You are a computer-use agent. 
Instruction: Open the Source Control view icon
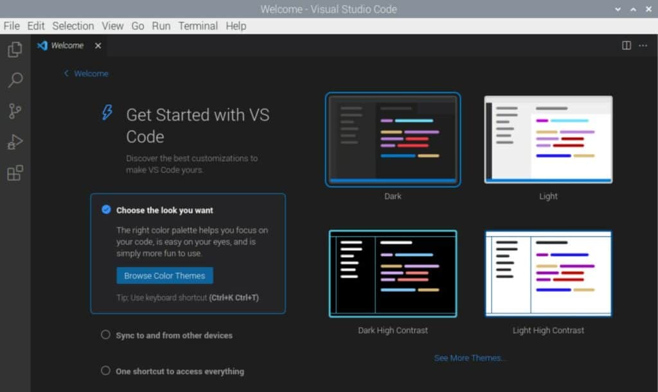(15, 111)
